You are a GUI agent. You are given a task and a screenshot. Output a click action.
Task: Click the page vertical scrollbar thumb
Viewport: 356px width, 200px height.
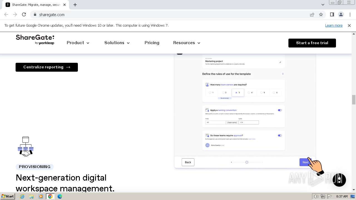[353, 100]
